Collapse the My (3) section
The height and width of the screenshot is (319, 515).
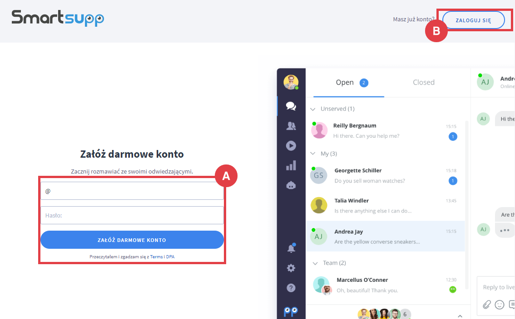(x=312, y=154)
